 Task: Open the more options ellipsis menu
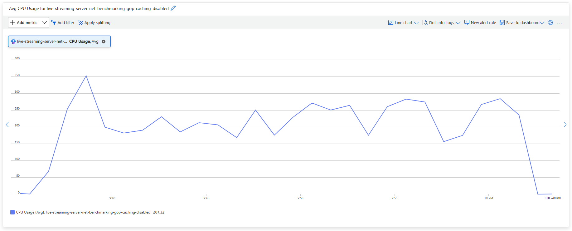click(x=560, y=23)
